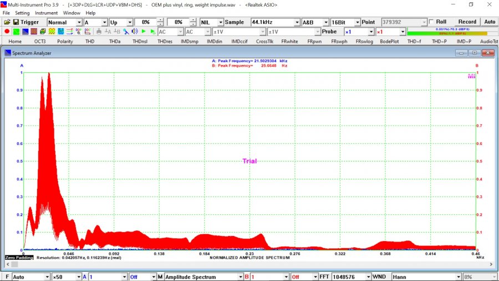Open the red Spectrogram icon
The width and height of the screenshot is (499, 281).
(x=34, y=32)
